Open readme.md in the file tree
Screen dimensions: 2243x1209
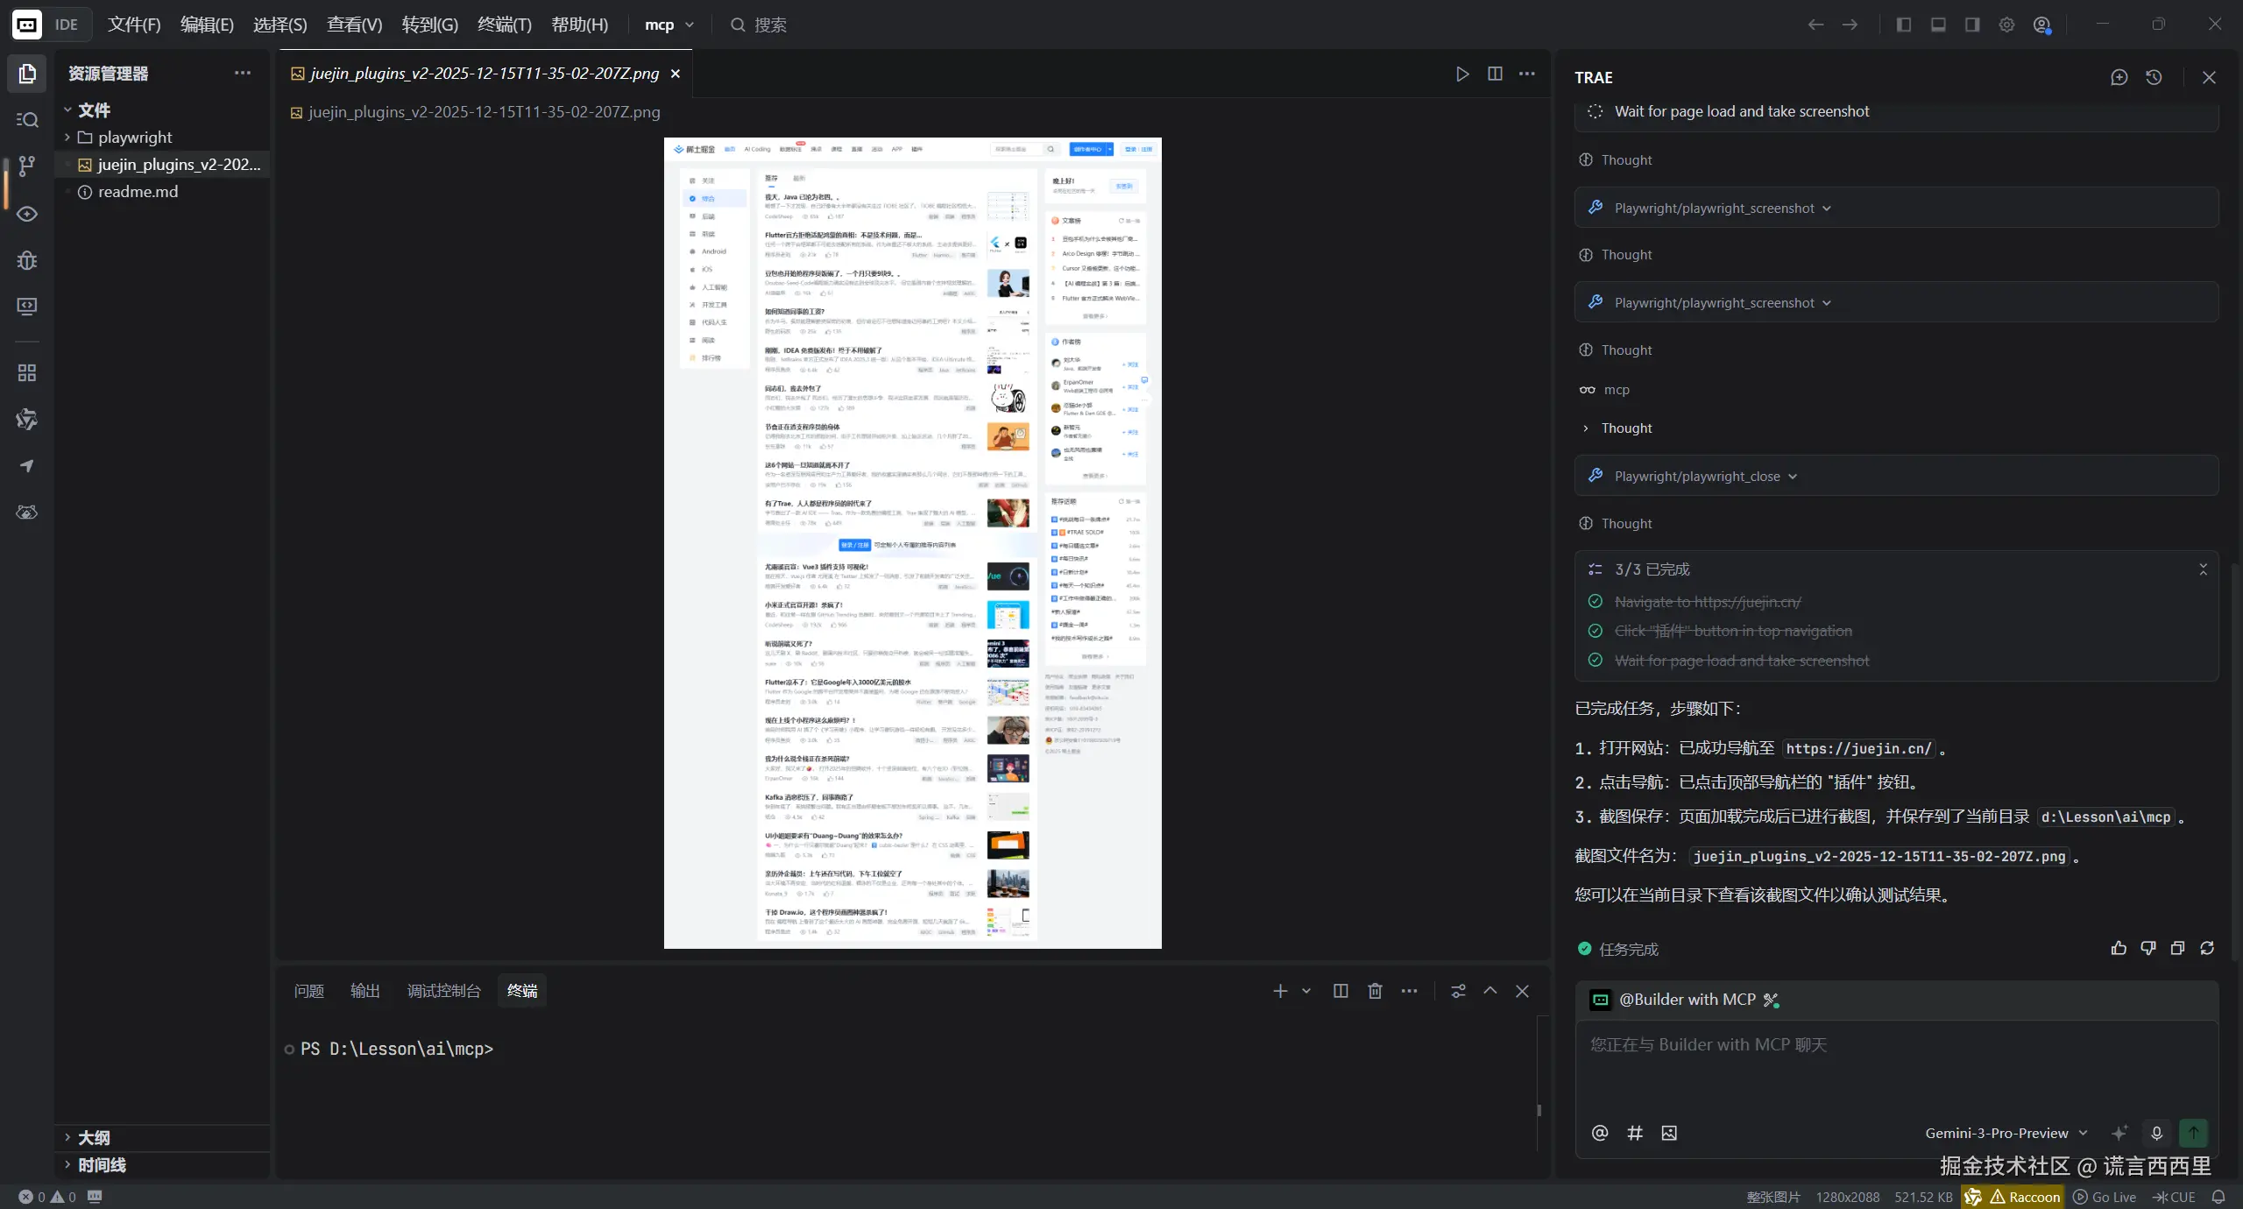(x=138, y=192)
